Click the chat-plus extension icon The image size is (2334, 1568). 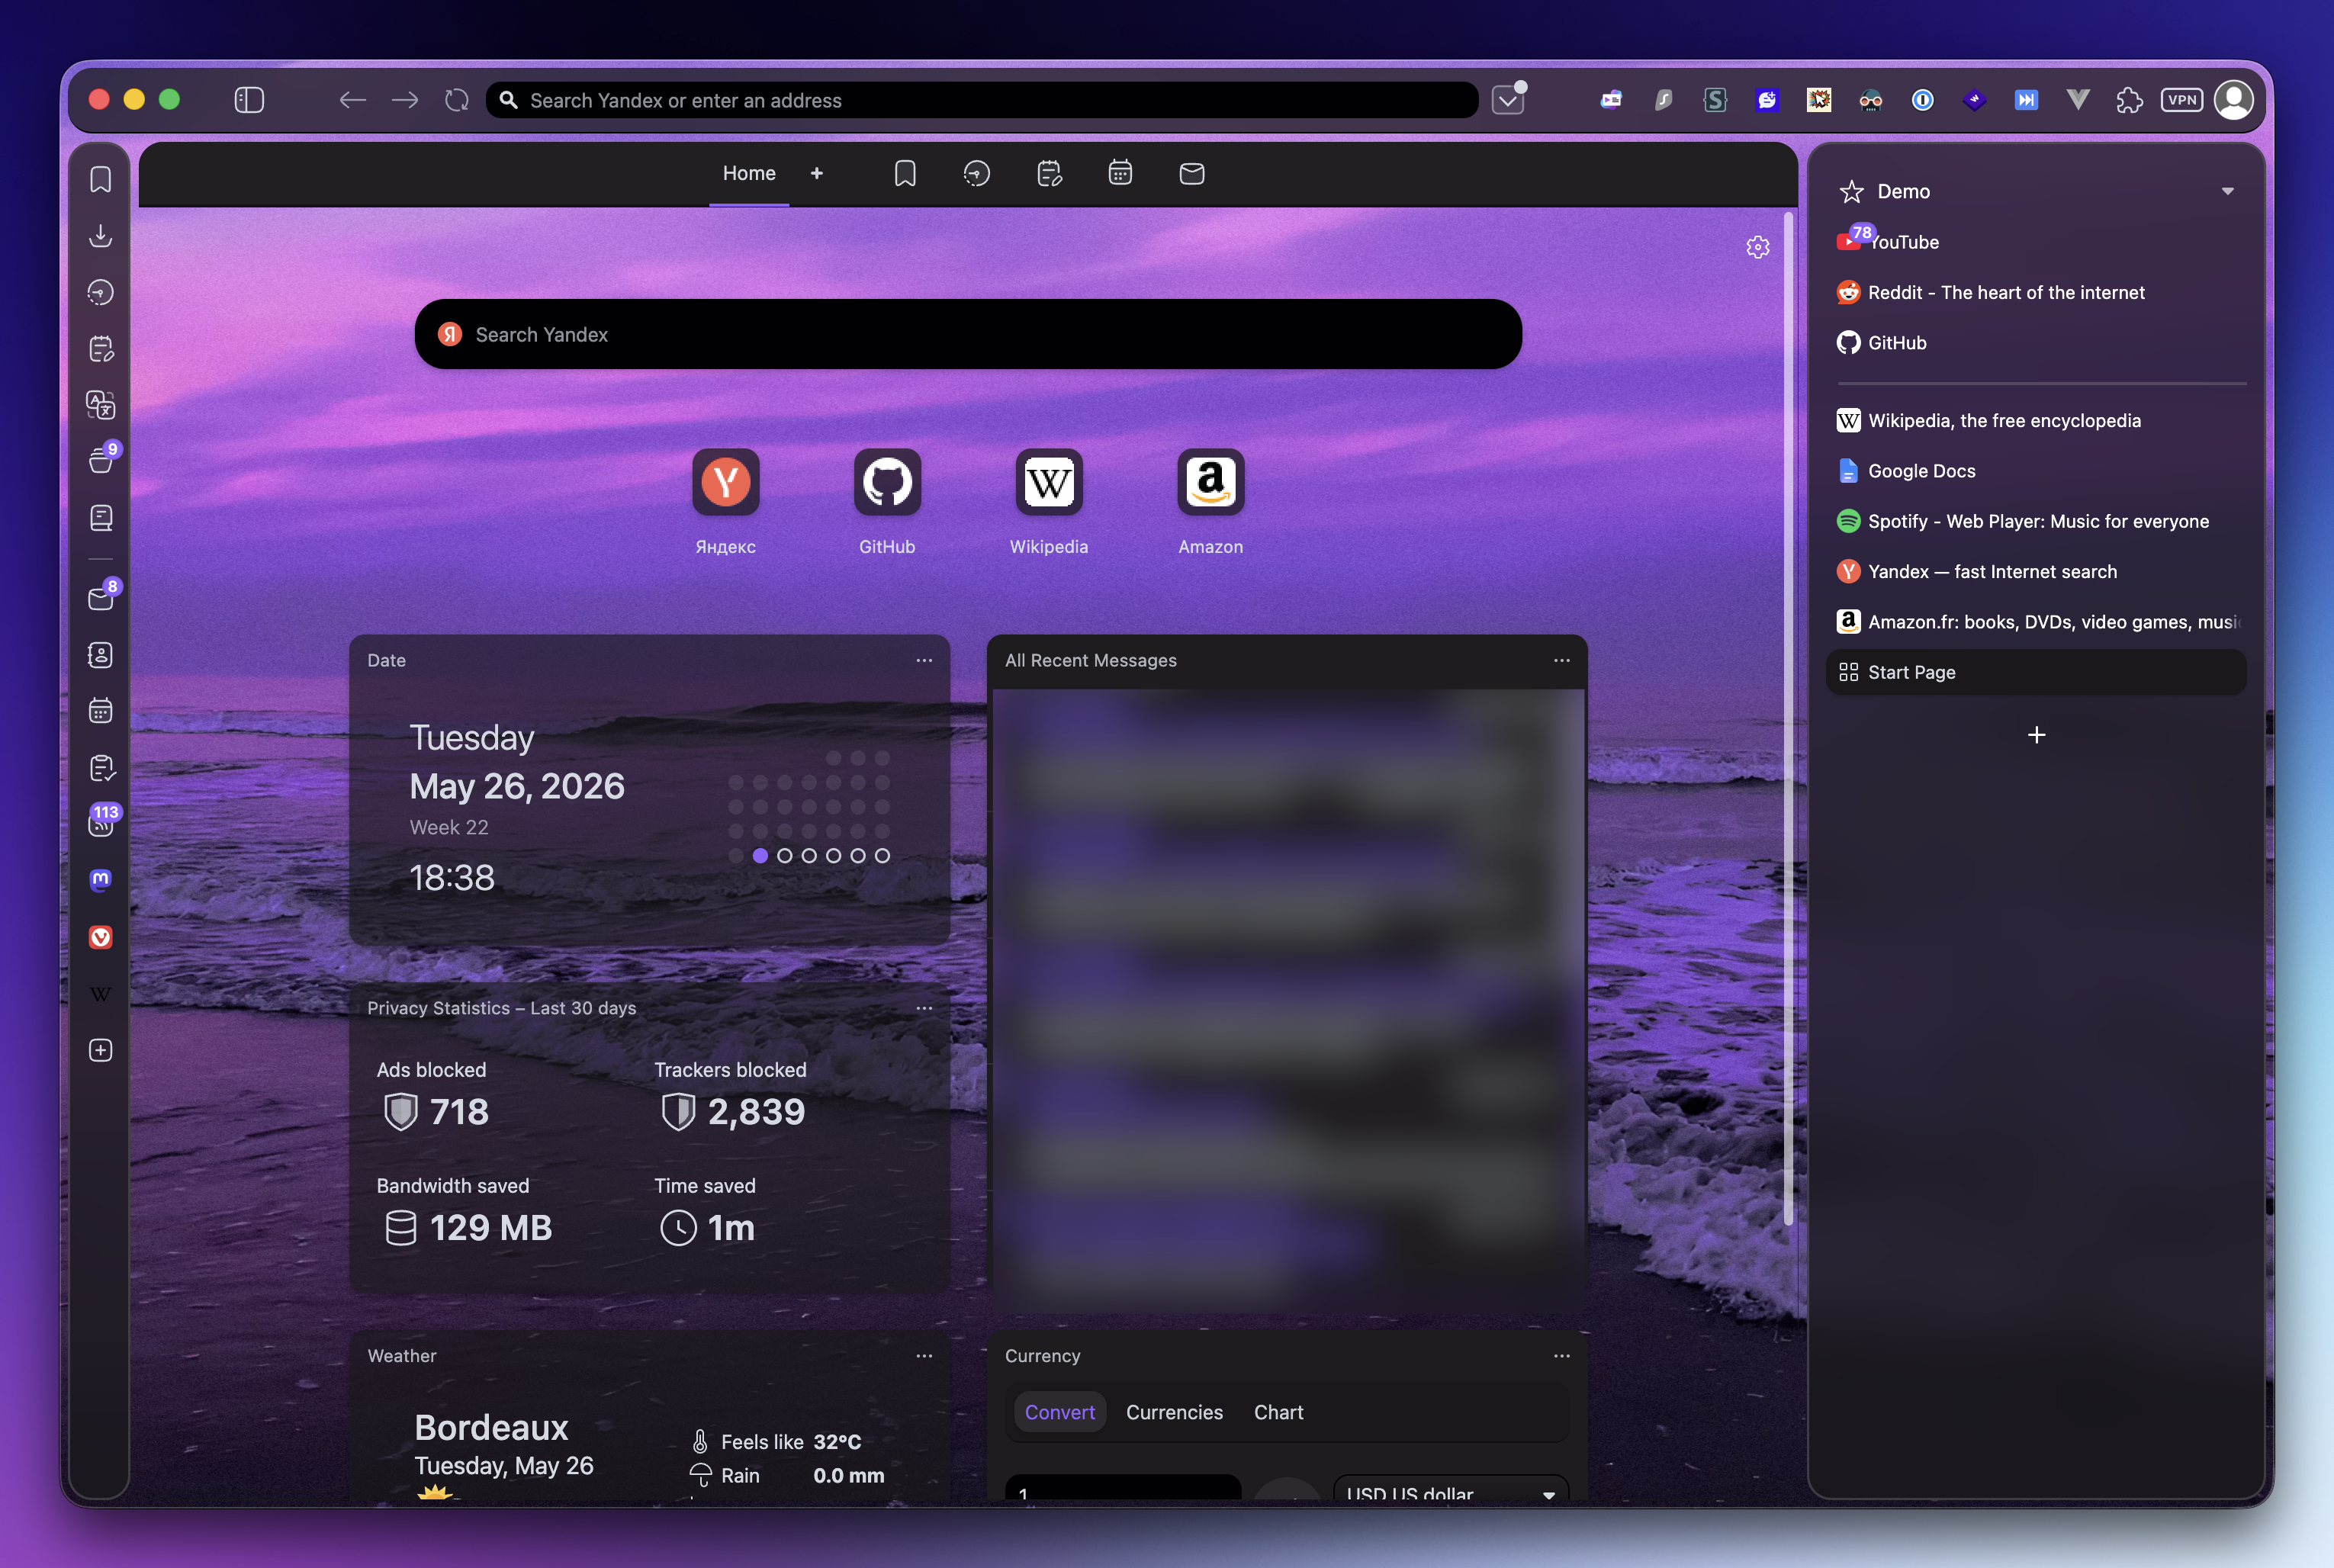(1767, 100)
